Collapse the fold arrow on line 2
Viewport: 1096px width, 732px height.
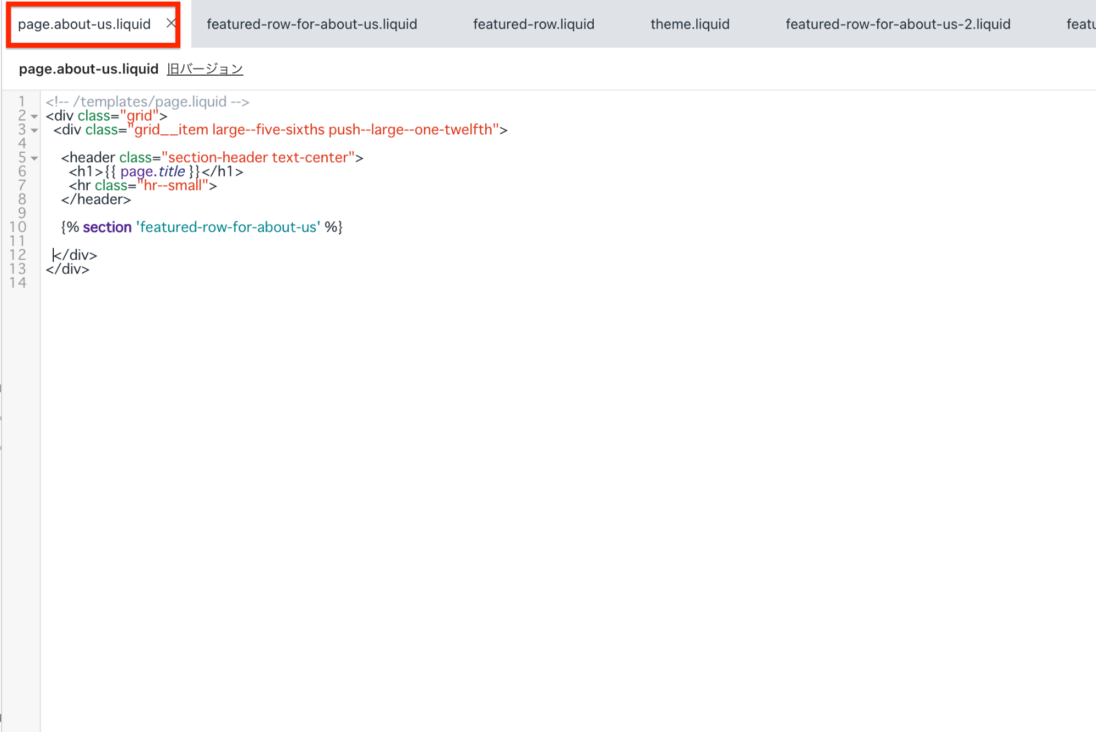(35, 116)
